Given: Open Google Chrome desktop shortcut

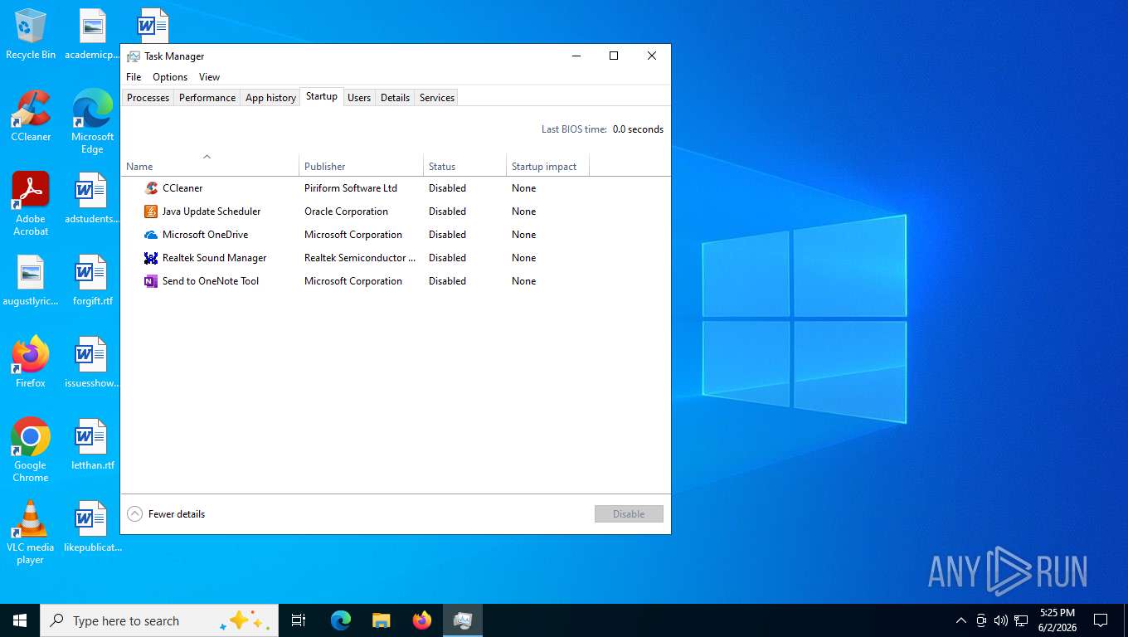Looking at the screenshot, I should tap(31, 450).
